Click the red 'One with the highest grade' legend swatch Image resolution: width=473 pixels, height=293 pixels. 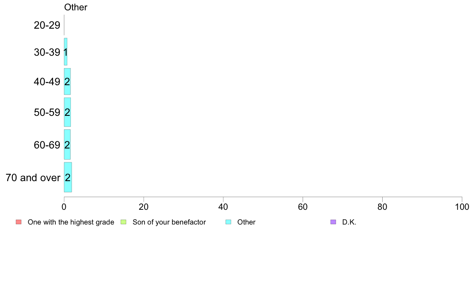[x=19, y=222]
